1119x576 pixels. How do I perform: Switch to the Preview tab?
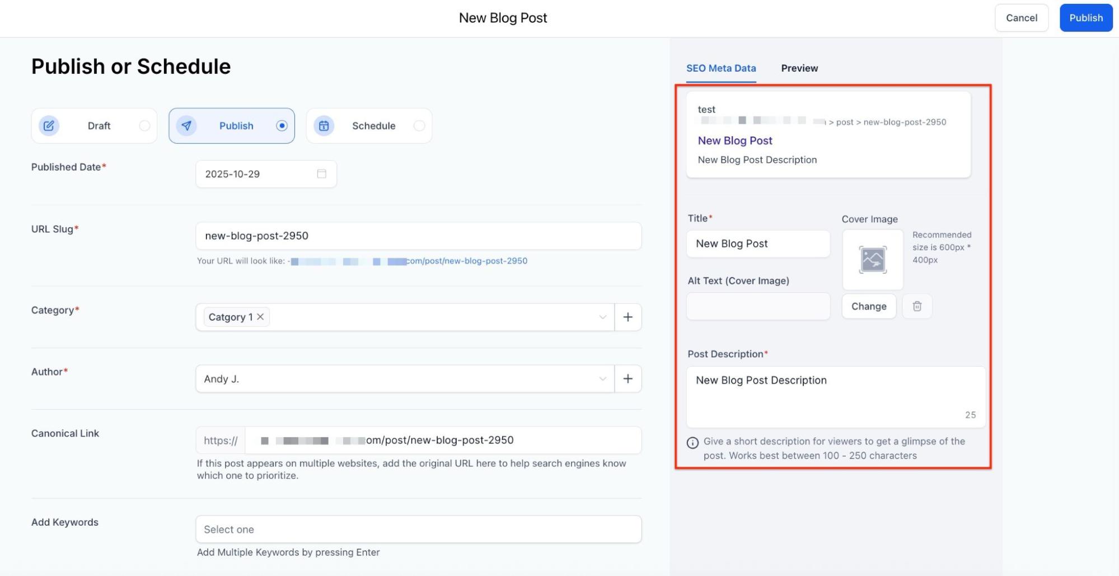pos(799,68)
